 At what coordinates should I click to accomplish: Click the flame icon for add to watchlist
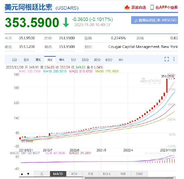[x=127, y=7]
